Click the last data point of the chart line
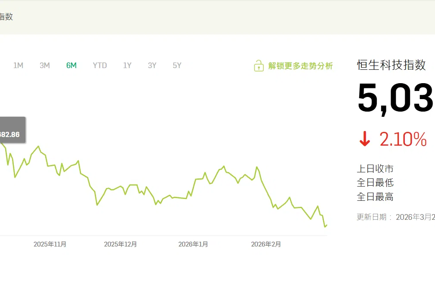The height and width of the screenshot is (290, 435). click(327, 225)
